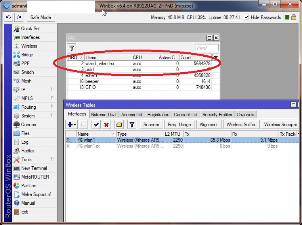
Task: Click the blue checkmark enable button
Action: 96,125
